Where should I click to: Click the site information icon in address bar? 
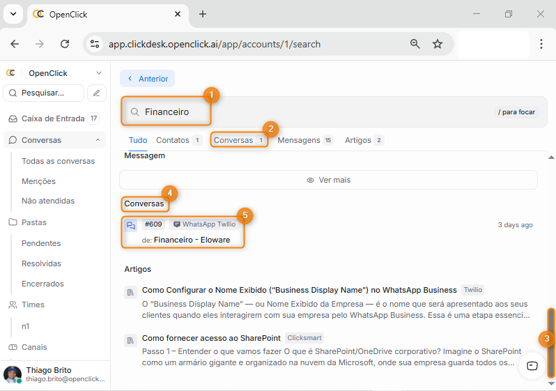[x=95, y=44]
